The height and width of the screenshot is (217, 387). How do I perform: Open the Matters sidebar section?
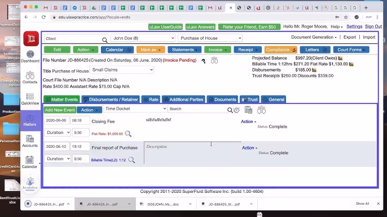point(30,120)
